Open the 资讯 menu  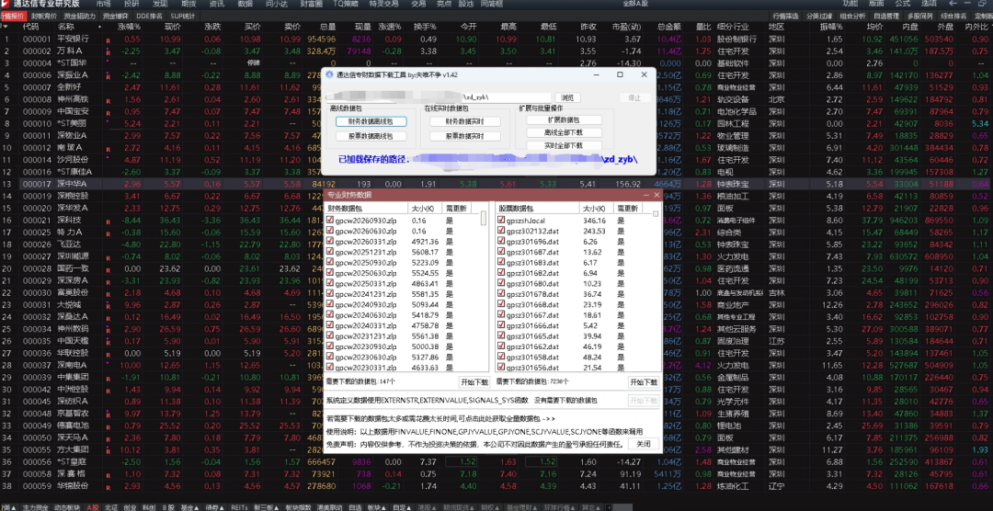217,4
